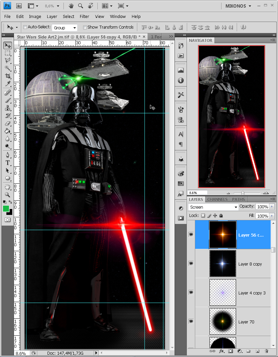This screenshot has height=357, width=278.
Task: Select the Move tool
Action: click(x=8, y=46)
